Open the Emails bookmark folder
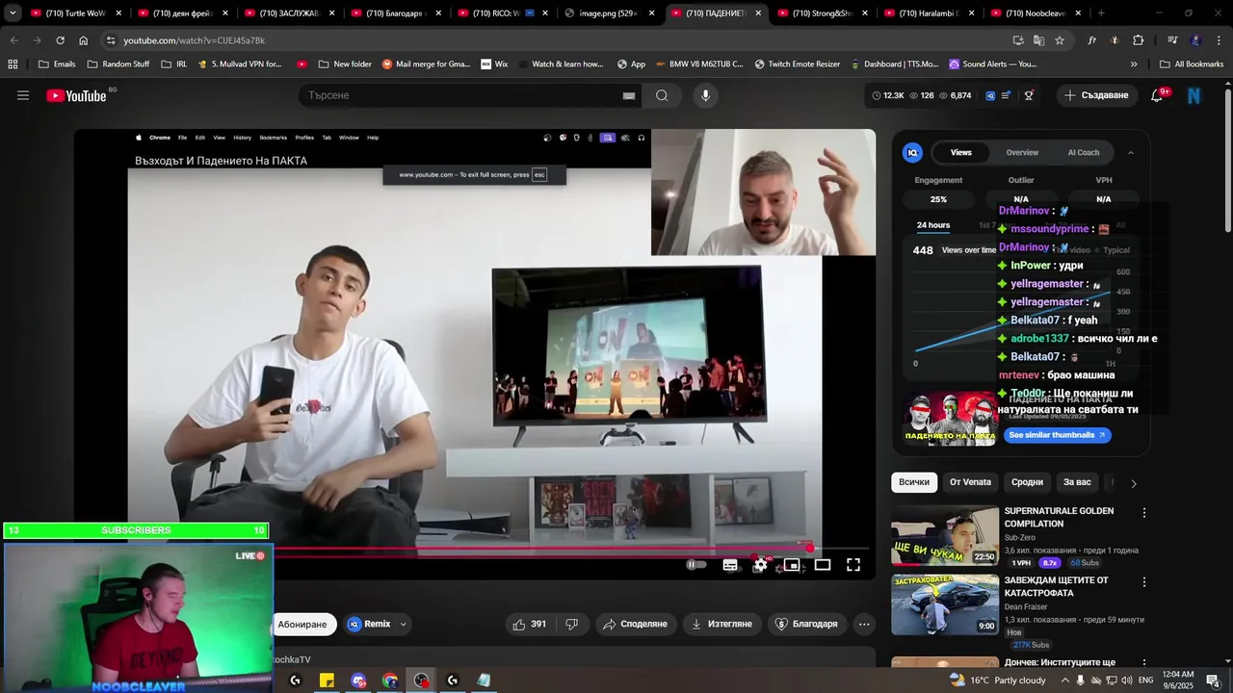 coord(56,64)
